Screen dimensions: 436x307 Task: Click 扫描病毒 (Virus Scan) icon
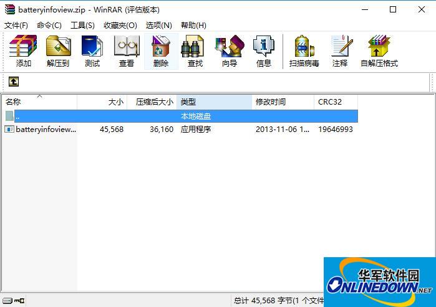tap(304, 51)
